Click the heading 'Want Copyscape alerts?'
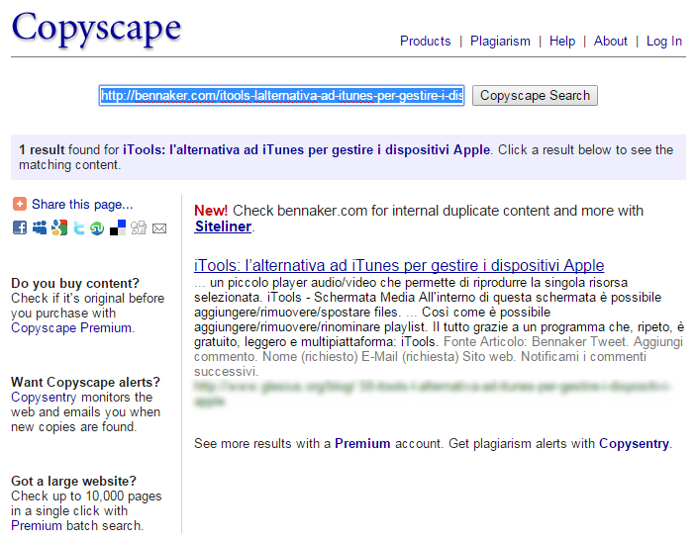The image size is (697, 541). click(x=85, y=382)
